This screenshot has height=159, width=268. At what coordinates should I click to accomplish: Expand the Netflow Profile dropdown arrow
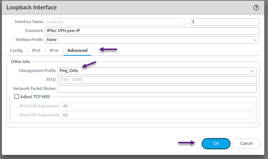[255, 40]
